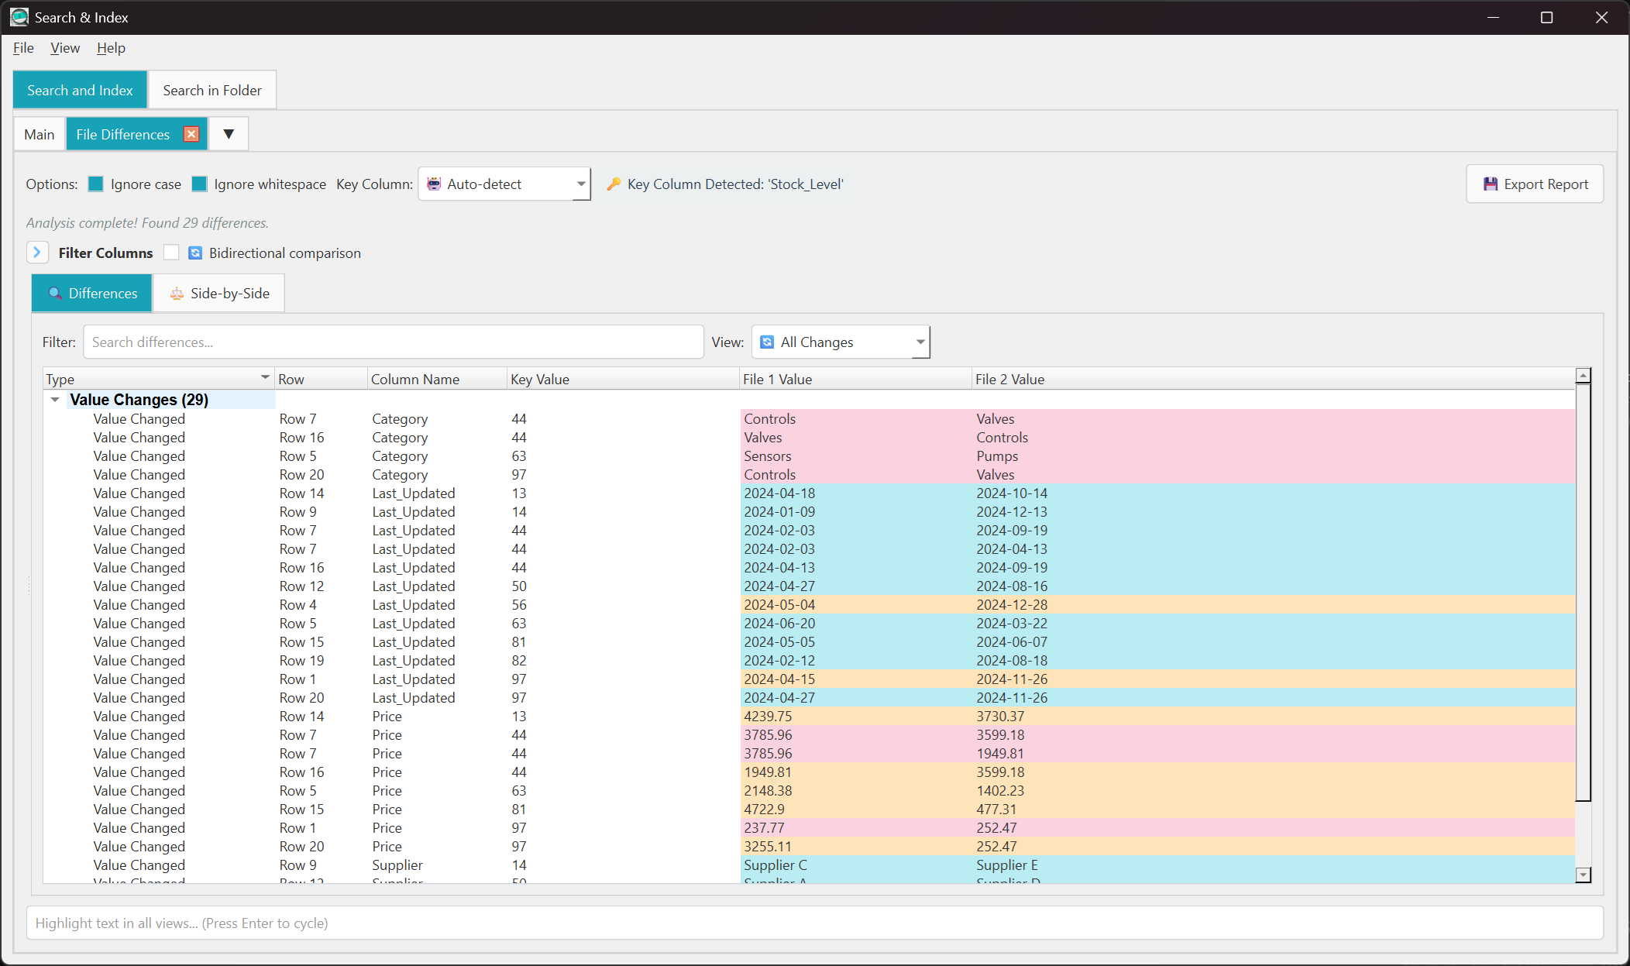Click the key icon beside detected column
Screen dimensions: 1630x966
point(614,184)
